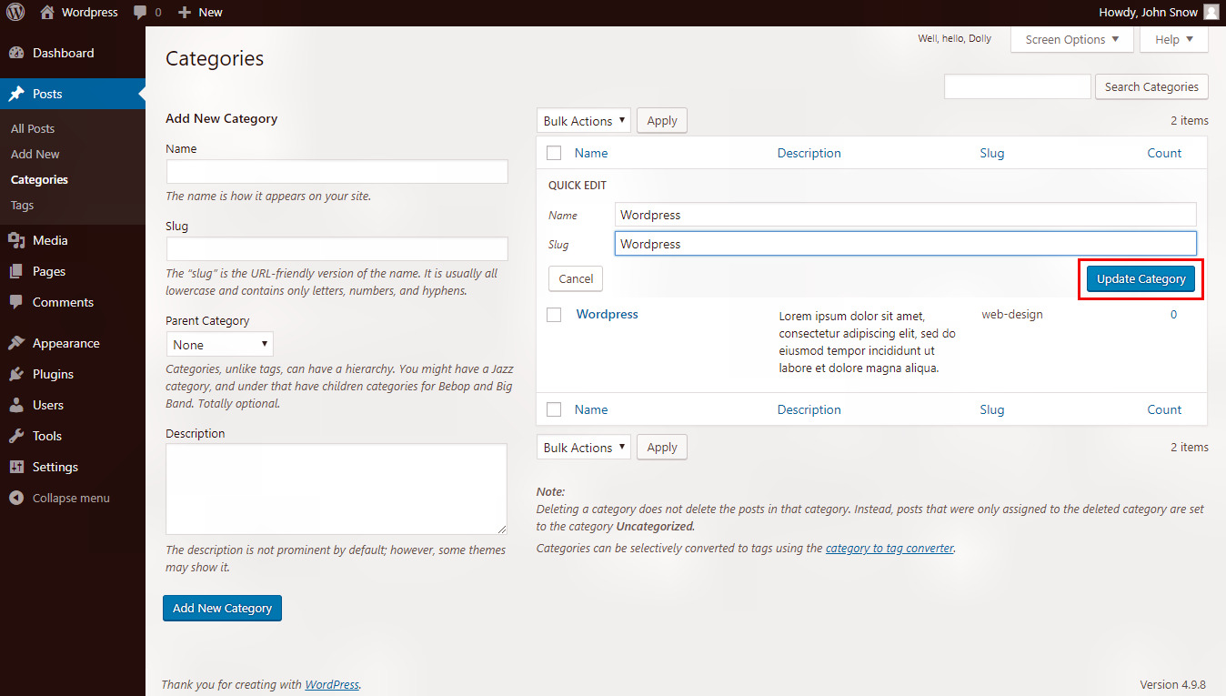Tick the checkbox next to Wordpress category row
Viewport: 1226px width, 696px height.
[x=554, y=315]
